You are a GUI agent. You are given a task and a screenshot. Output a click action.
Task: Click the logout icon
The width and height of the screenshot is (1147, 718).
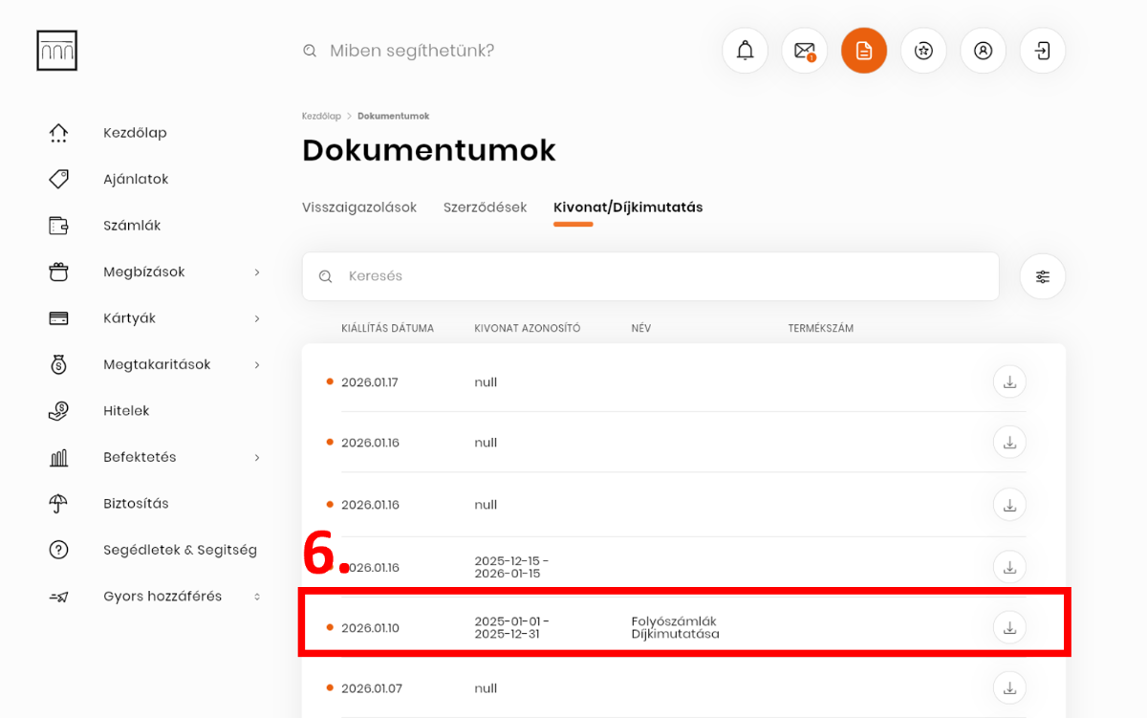1043,51
